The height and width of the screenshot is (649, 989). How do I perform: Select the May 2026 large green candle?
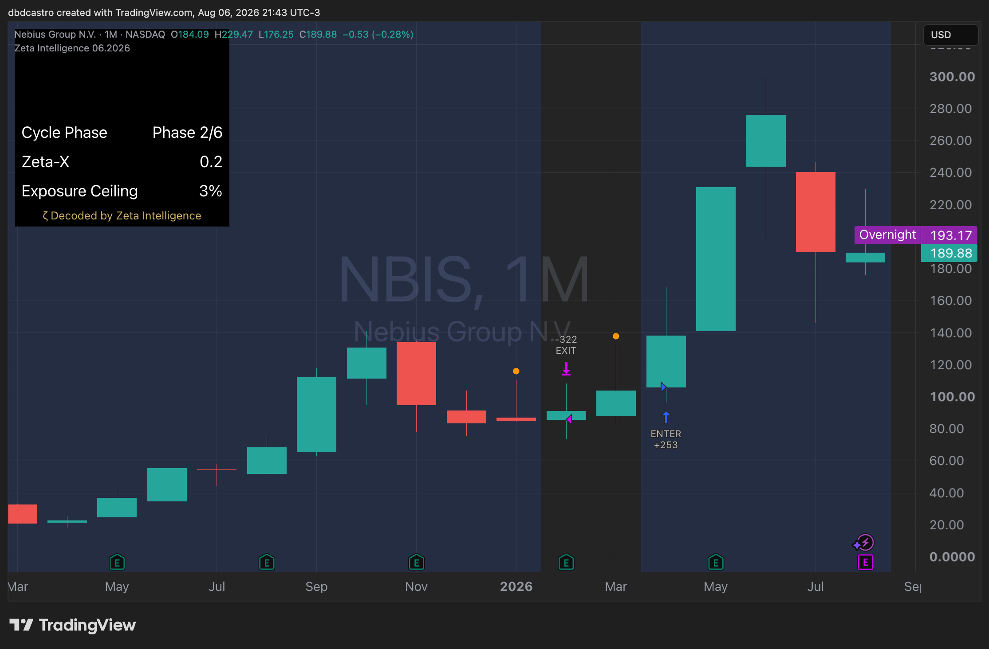pos(716,259)
